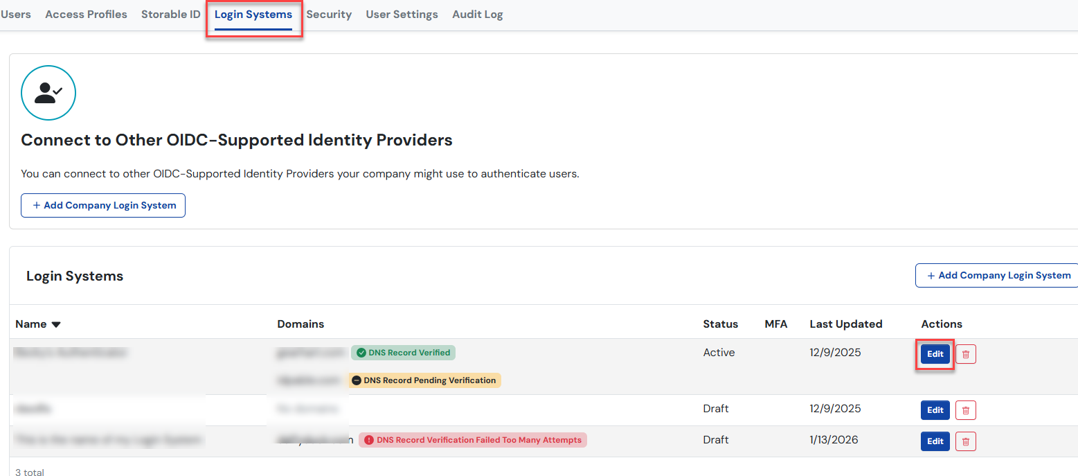Click Add Company Login System above table
The height and width of the screenshot is (476, 1078).
(998, 275)
